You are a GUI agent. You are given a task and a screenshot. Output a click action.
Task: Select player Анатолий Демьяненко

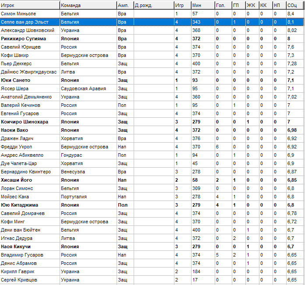(26, 97)
